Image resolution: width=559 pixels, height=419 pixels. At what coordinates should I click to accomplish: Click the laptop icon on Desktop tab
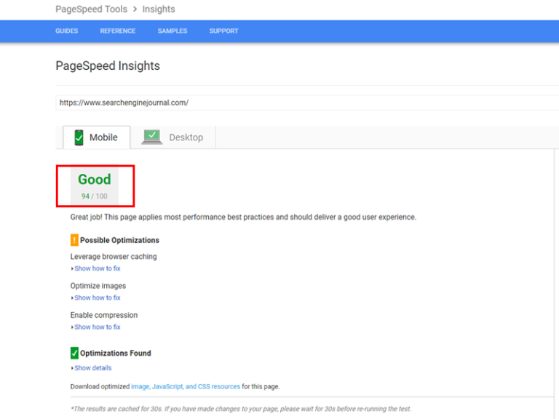tap(152, 137)
